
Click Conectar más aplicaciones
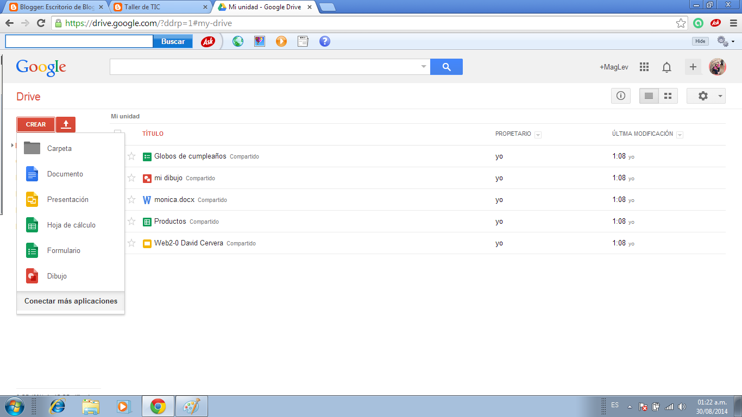click(70, 300)
